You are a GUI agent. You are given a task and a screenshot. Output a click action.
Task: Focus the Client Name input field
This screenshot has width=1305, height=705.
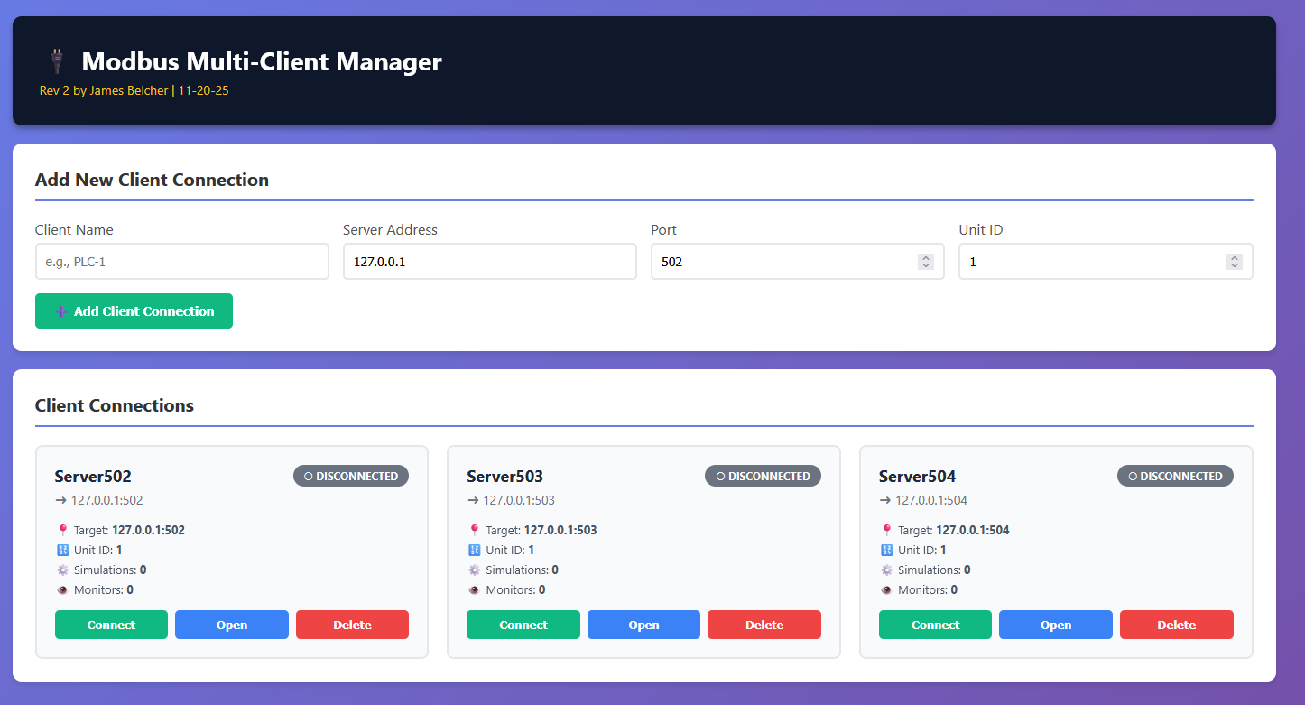coord(182,262)
